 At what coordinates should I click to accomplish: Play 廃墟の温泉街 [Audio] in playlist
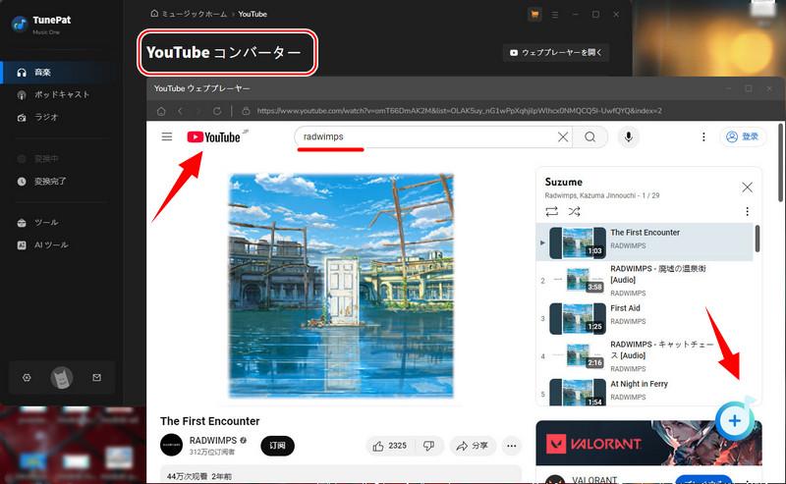(x=645, y=280)
